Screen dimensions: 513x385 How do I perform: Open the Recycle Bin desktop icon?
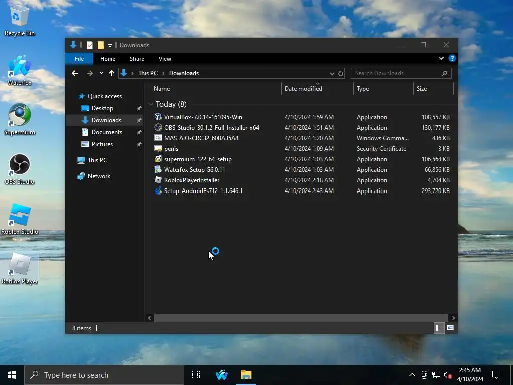[x=20, y=20]
